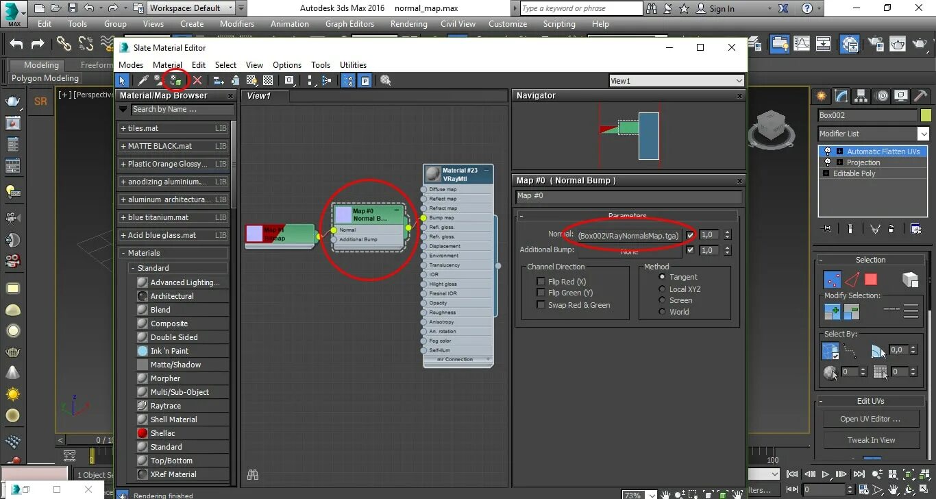936x499 pixels.
Task: Expand the tiles.mat library
Action: [x=123, y=128]
